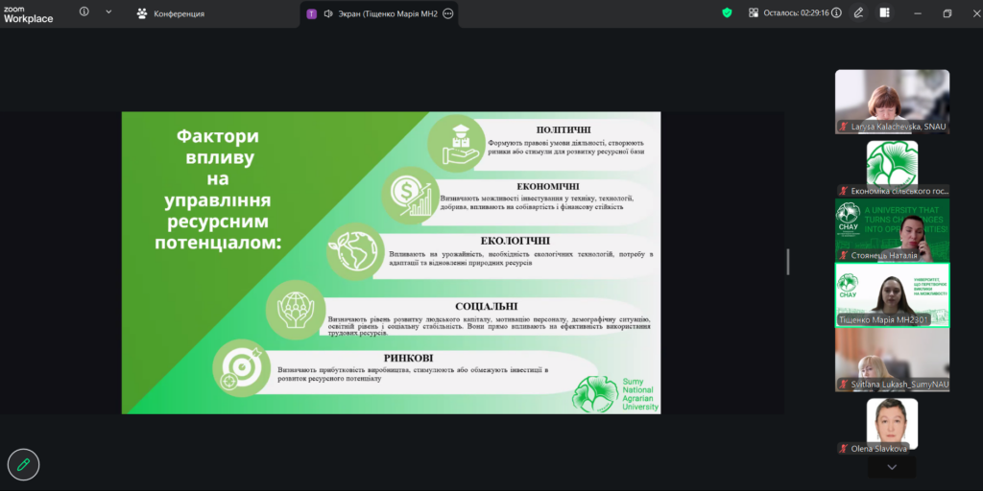Open more options on the Экран tab

(447, 13)
